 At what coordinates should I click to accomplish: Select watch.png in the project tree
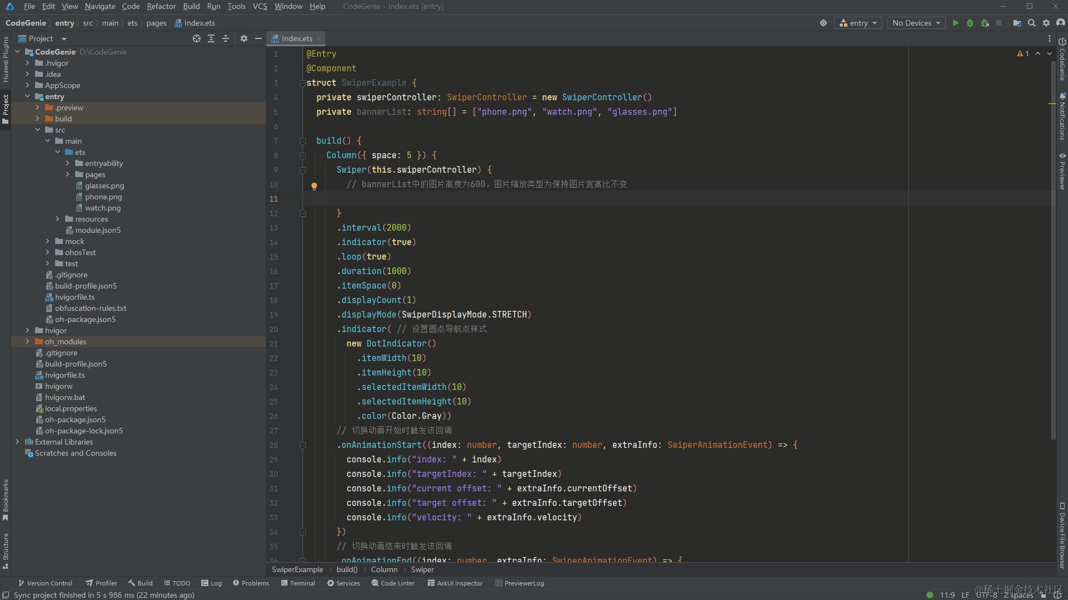coord(103,208)
